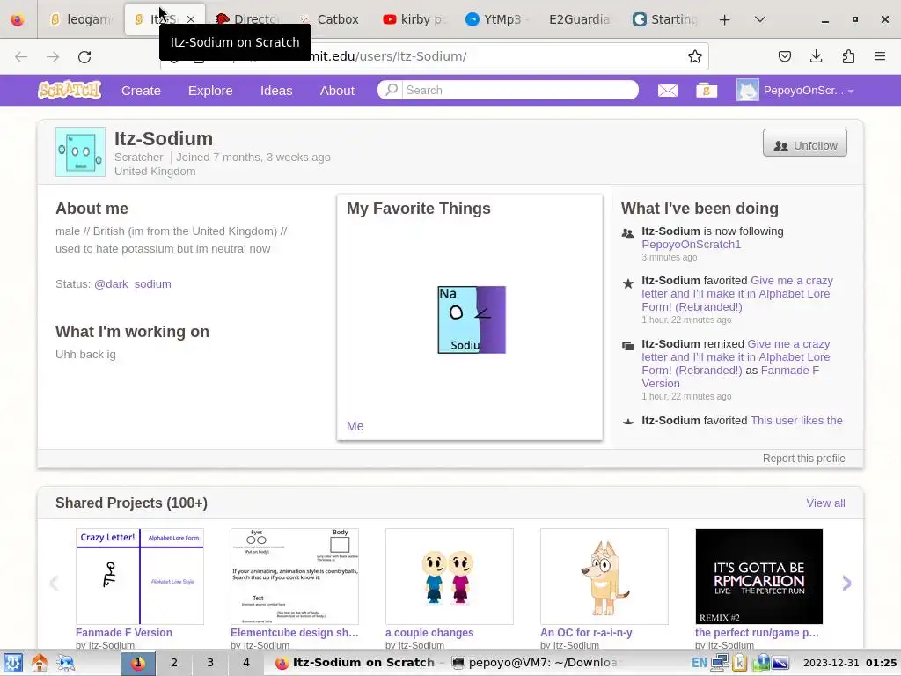Switch to the Directory browser tab
Screen dimensions: 901x676
pos(247,19)
